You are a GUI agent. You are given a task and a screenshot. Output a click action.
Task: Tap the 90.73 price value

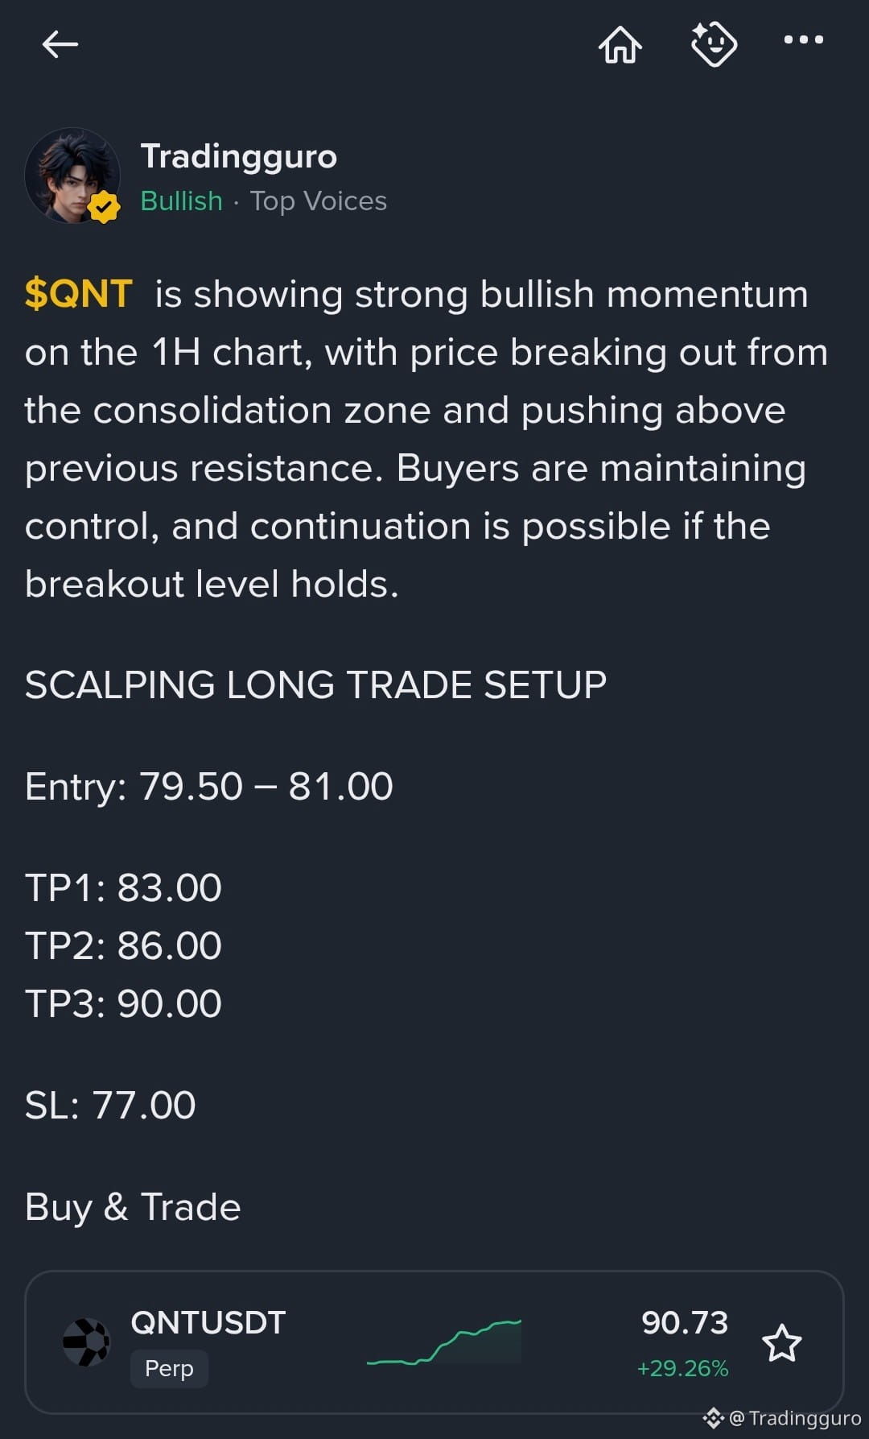(685, 1322)
